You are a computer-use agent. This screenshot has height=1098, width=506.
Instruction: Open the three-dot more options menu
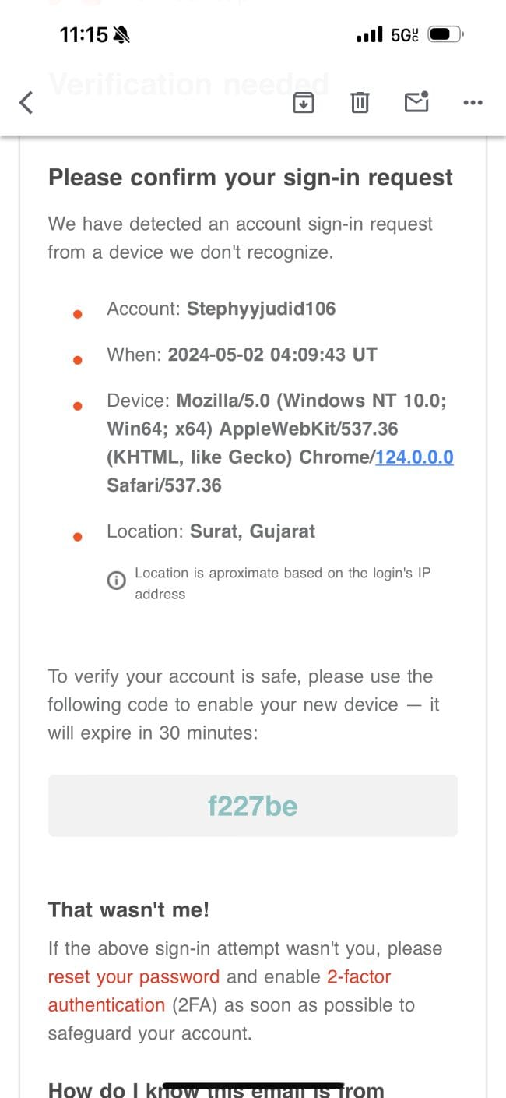473,102
